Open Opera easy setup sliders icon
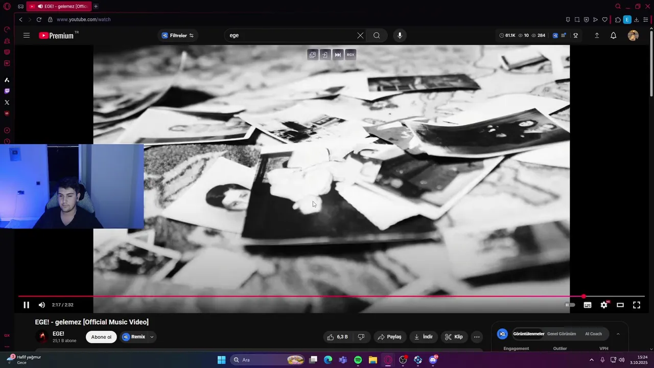 coord(646,19)
